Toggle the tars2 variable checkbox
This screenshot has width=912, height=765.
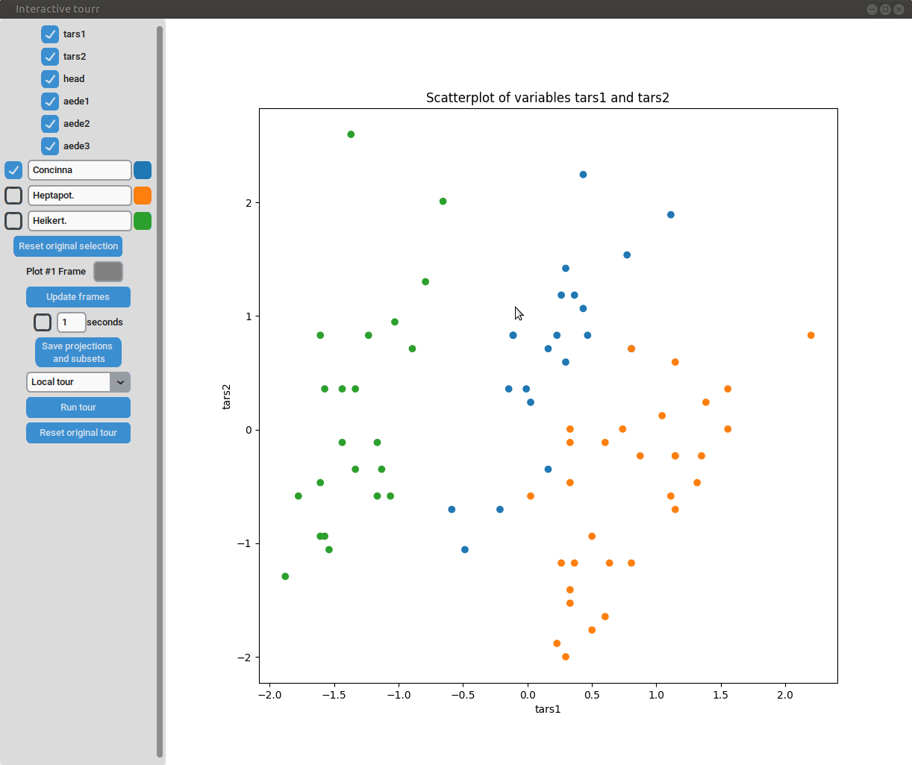[x=50, y=57]
